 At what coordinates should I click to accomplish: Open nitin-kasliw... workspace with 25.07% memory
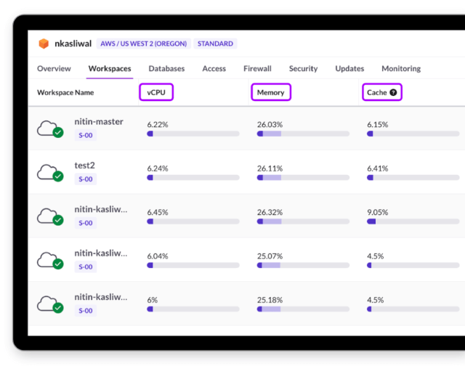[101, 253]
